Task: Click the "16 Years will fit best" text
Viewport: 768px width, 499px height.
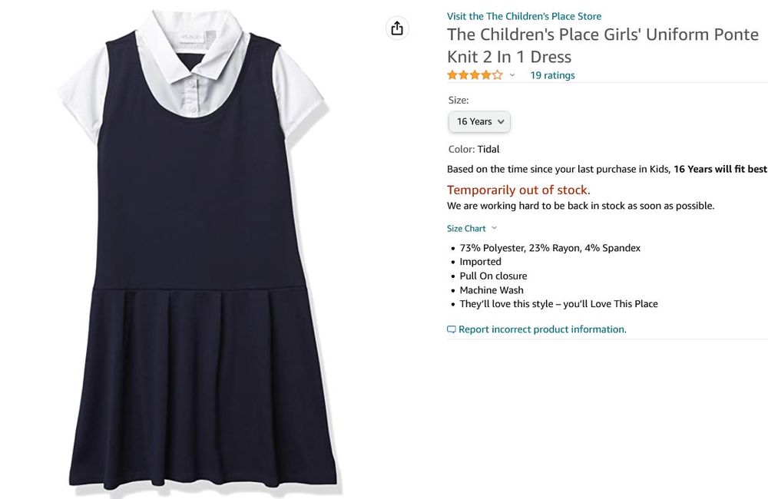Action: point(720,169)
